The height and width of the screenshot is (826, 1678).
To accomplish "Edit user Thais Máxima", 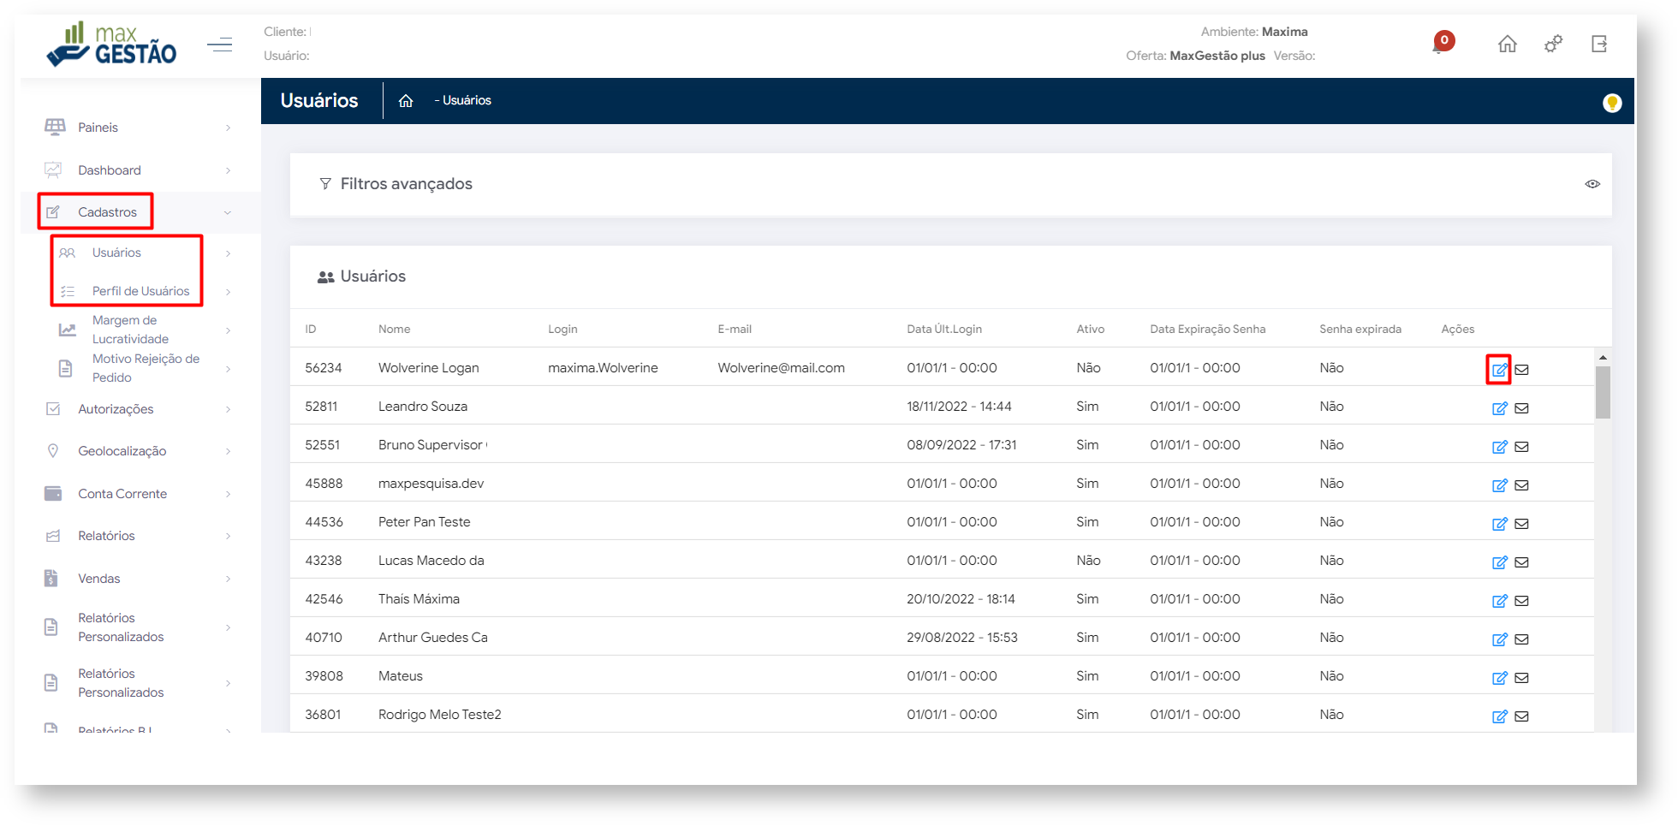I will [1499, 601].
